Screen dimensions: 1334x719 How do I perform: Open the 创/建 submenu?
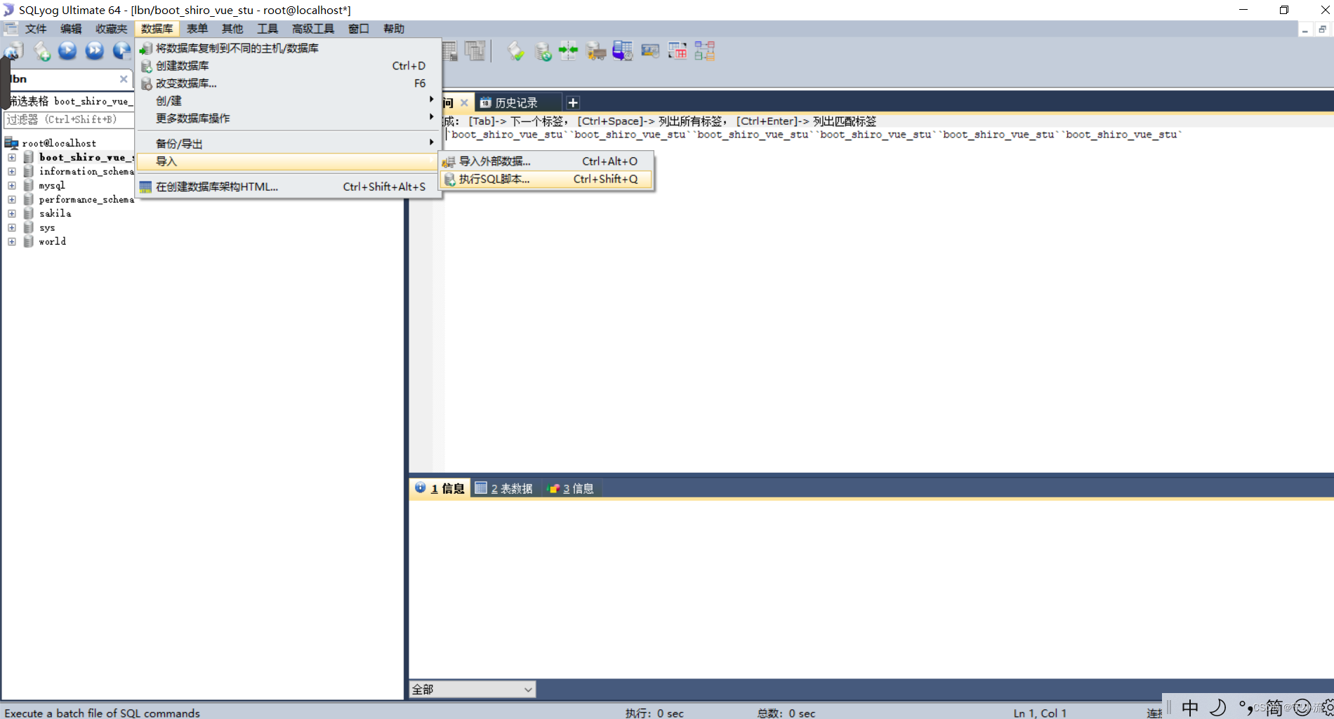coord(289,101)
